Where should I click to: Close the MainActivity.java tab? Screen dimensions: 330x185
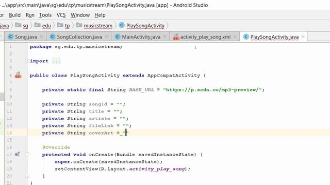[x=165, y=36]
